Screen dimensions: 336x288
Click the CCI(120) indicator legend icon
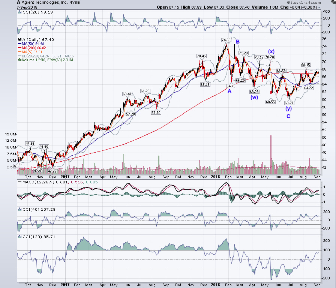(20, 237)
